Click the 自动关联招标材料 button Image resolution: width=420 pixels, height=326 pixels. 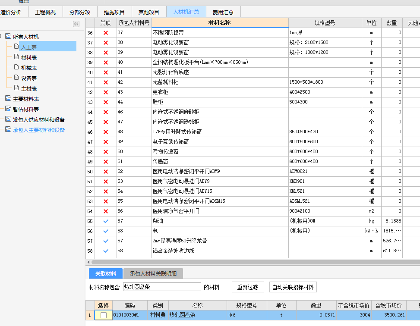pyautogui.click(x=293, y=287)
